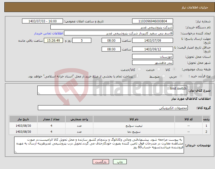Click the واحد شمارش column header

pos(79,119)
